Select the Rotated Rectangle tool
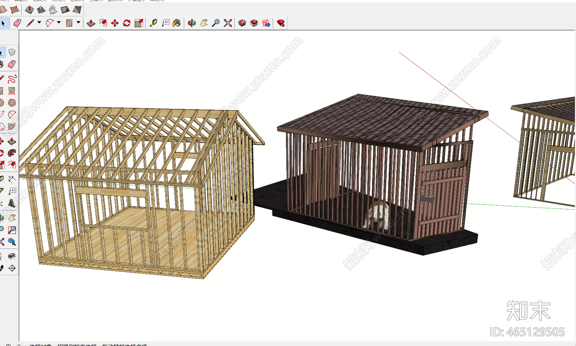The height and width of the screenshot is (346, 576). tap(12, 91)
